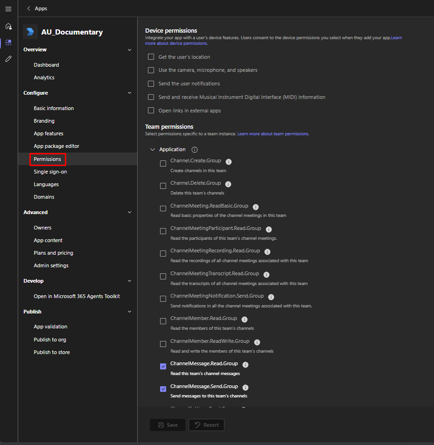The width and height of the screenshot is (434, 445).
Task: Open the Tools pencil icon in rail
Action: [8, 59]
